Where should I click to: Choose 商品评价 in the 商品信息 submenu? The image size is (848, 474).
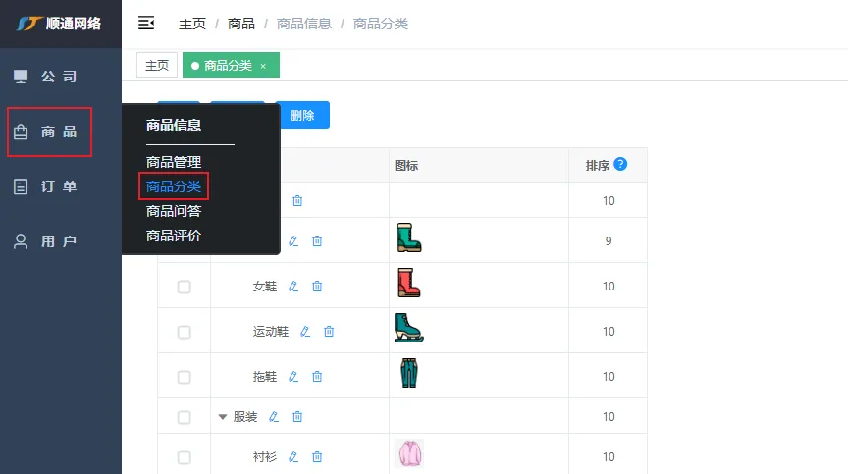pyautogui.click(x=174, y=236)
